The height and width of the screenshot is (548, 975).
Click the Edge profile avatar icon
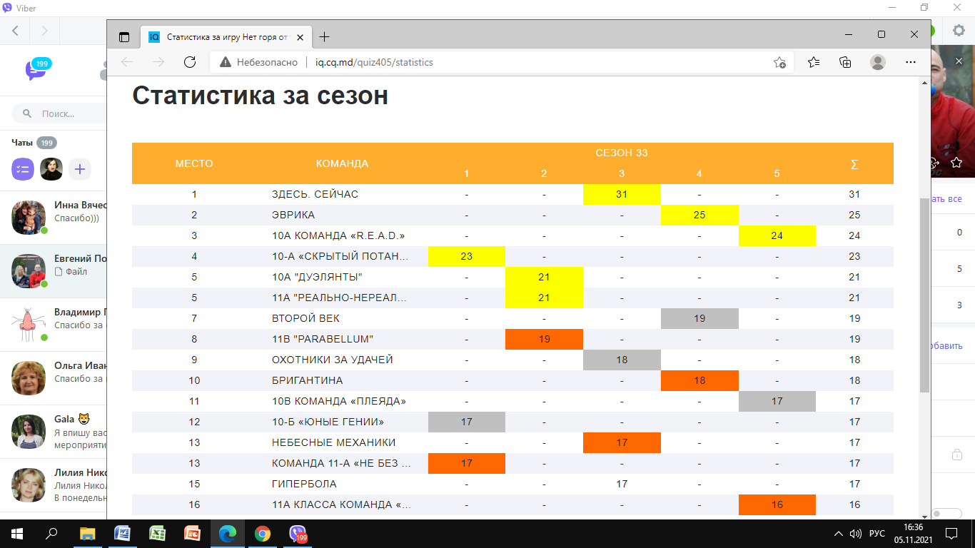pyautogui.click(x=878, y=62)
